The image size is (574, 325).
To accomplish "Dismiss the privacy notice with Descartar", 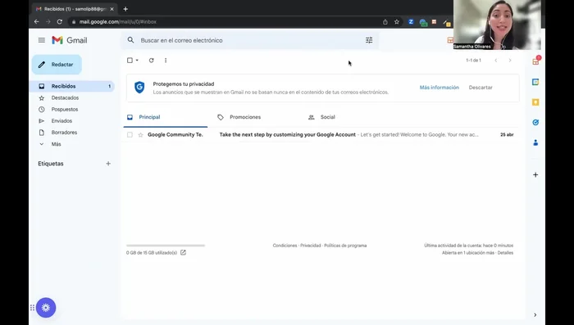I will point(481,88).
